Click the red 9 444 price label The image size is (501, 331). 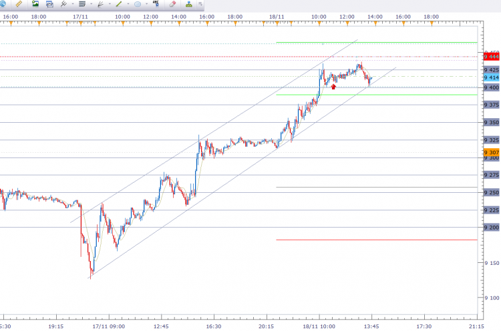492,57
